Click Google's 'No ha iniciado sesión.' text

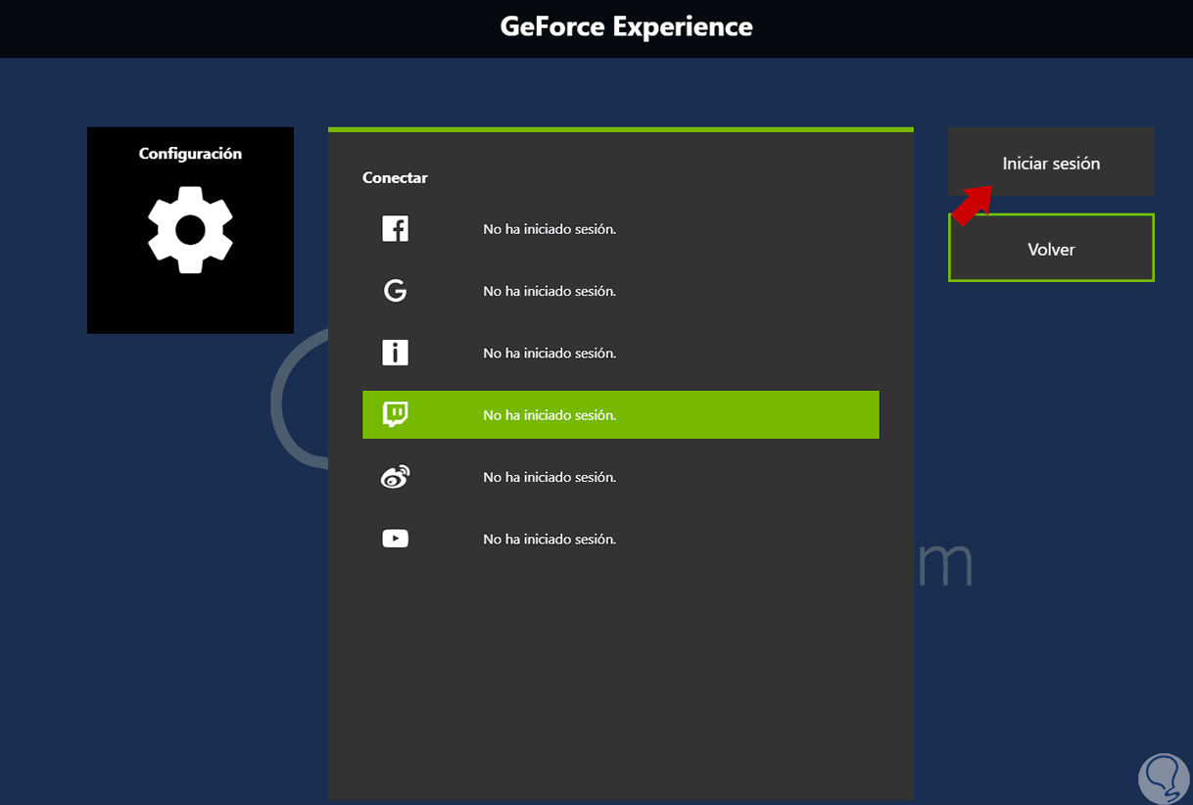pos(549,291)
